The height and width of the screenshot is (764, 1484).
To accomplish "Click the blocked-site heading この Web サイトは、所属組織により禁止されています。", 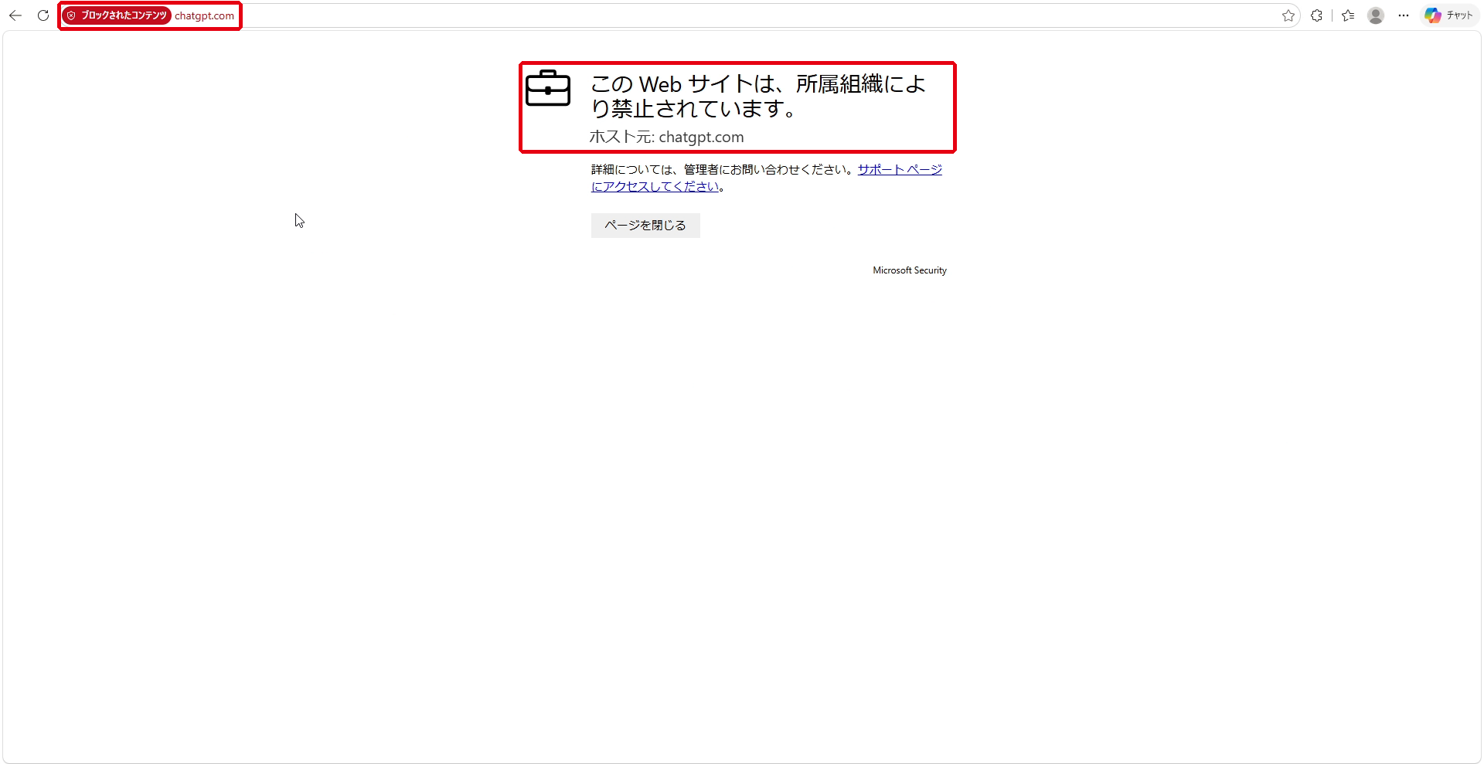I will pyautogui.click(x=758, y=96).
